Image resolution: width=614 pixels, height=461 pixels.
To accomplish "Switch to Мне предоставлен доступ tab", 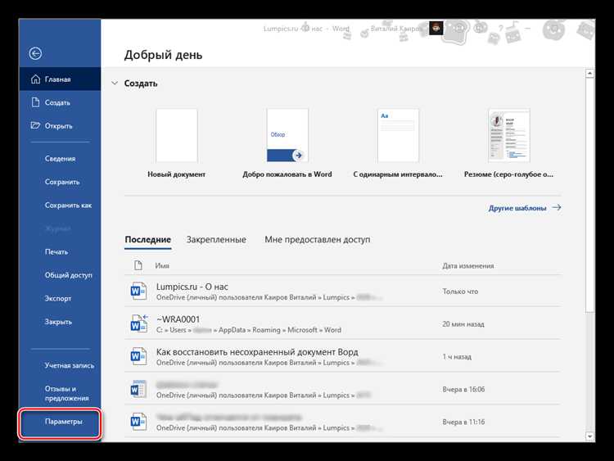I will tap(317, 239).
